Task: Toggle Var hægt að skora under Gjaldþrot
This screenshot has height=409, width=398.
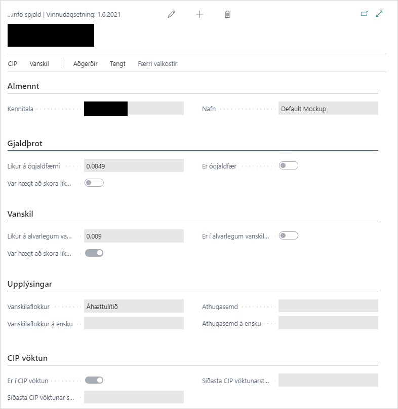Action: point(94,183)
